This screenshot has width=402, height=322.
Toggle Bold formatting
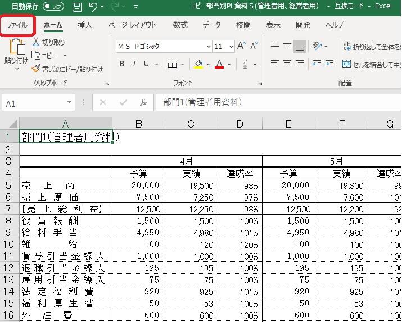(122, 64)
